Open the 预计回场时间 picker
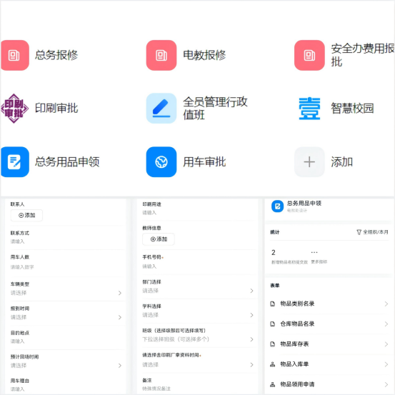The height and width of the screenshot is (395, 395). (x=66, y=361)
